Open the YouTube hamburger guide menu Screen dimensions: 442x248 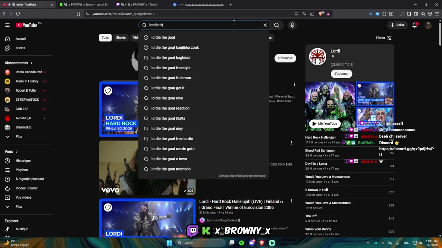click(x=7, y=25)
